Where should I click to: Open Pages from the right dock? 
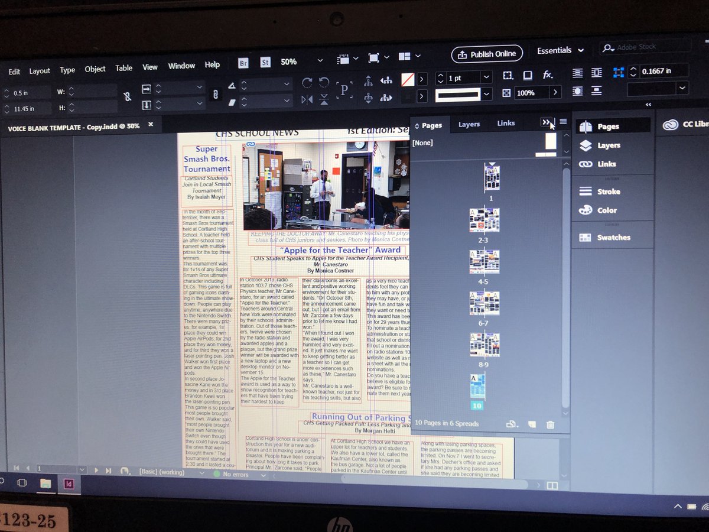[x=612, y=126]
